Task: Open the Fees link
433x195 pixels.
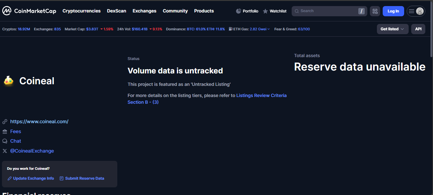Action: [x=16, y=131]
